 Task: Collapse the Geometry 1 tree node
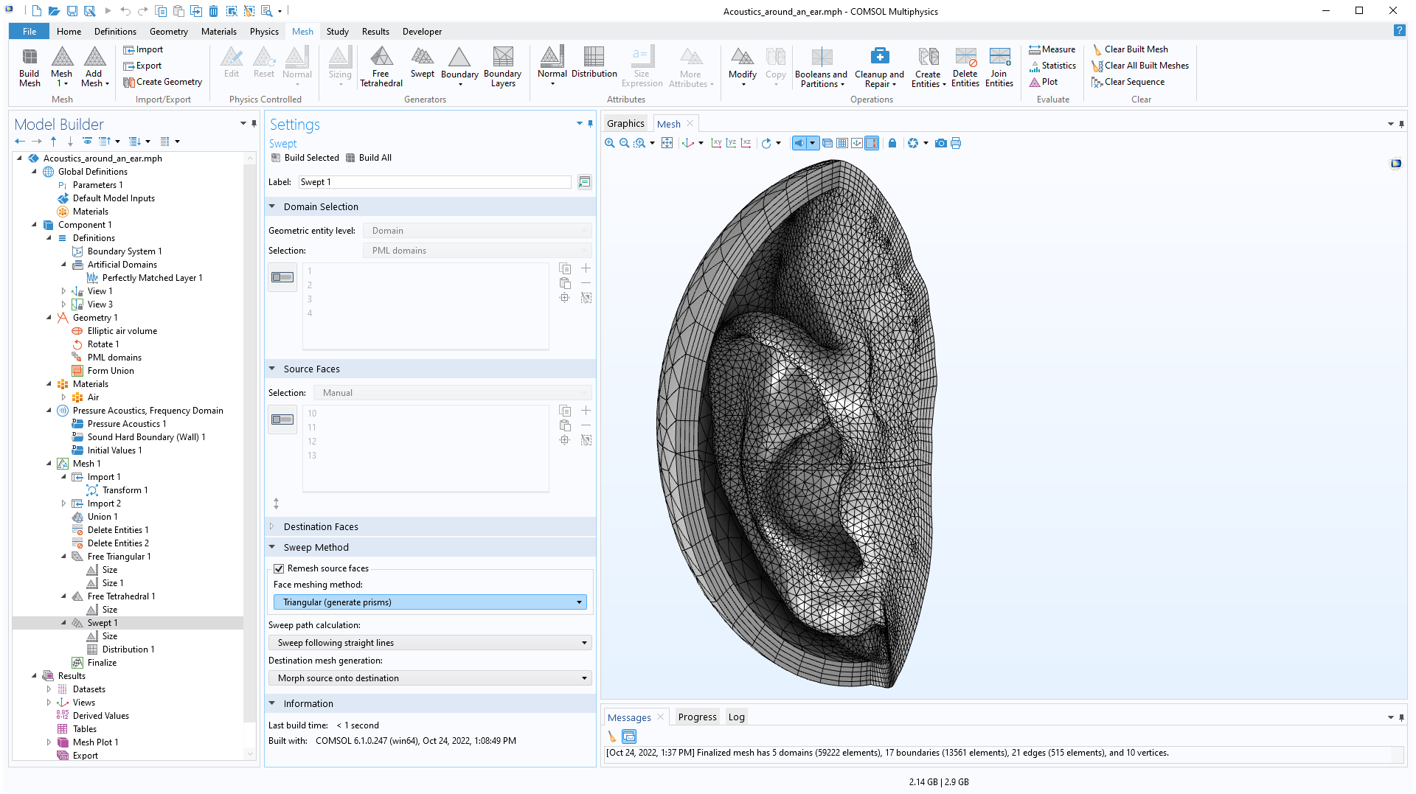49,318
